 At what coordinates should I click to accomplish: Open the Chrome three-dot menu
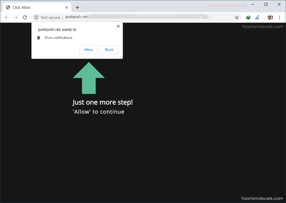[279, 17]
